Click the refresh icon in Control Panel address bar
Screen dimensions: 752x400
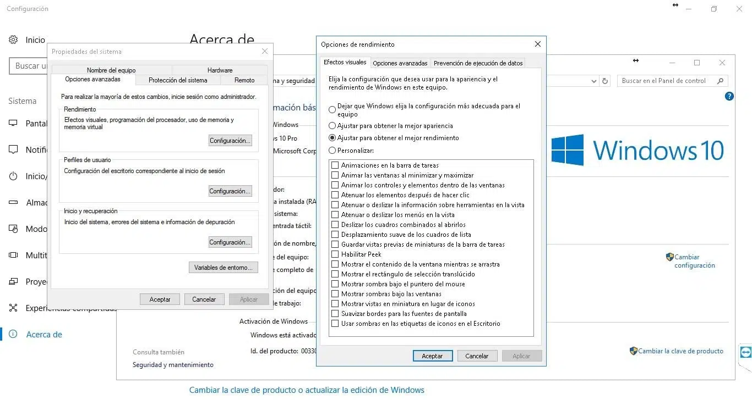pyautogui.click(x=605, y=81)
